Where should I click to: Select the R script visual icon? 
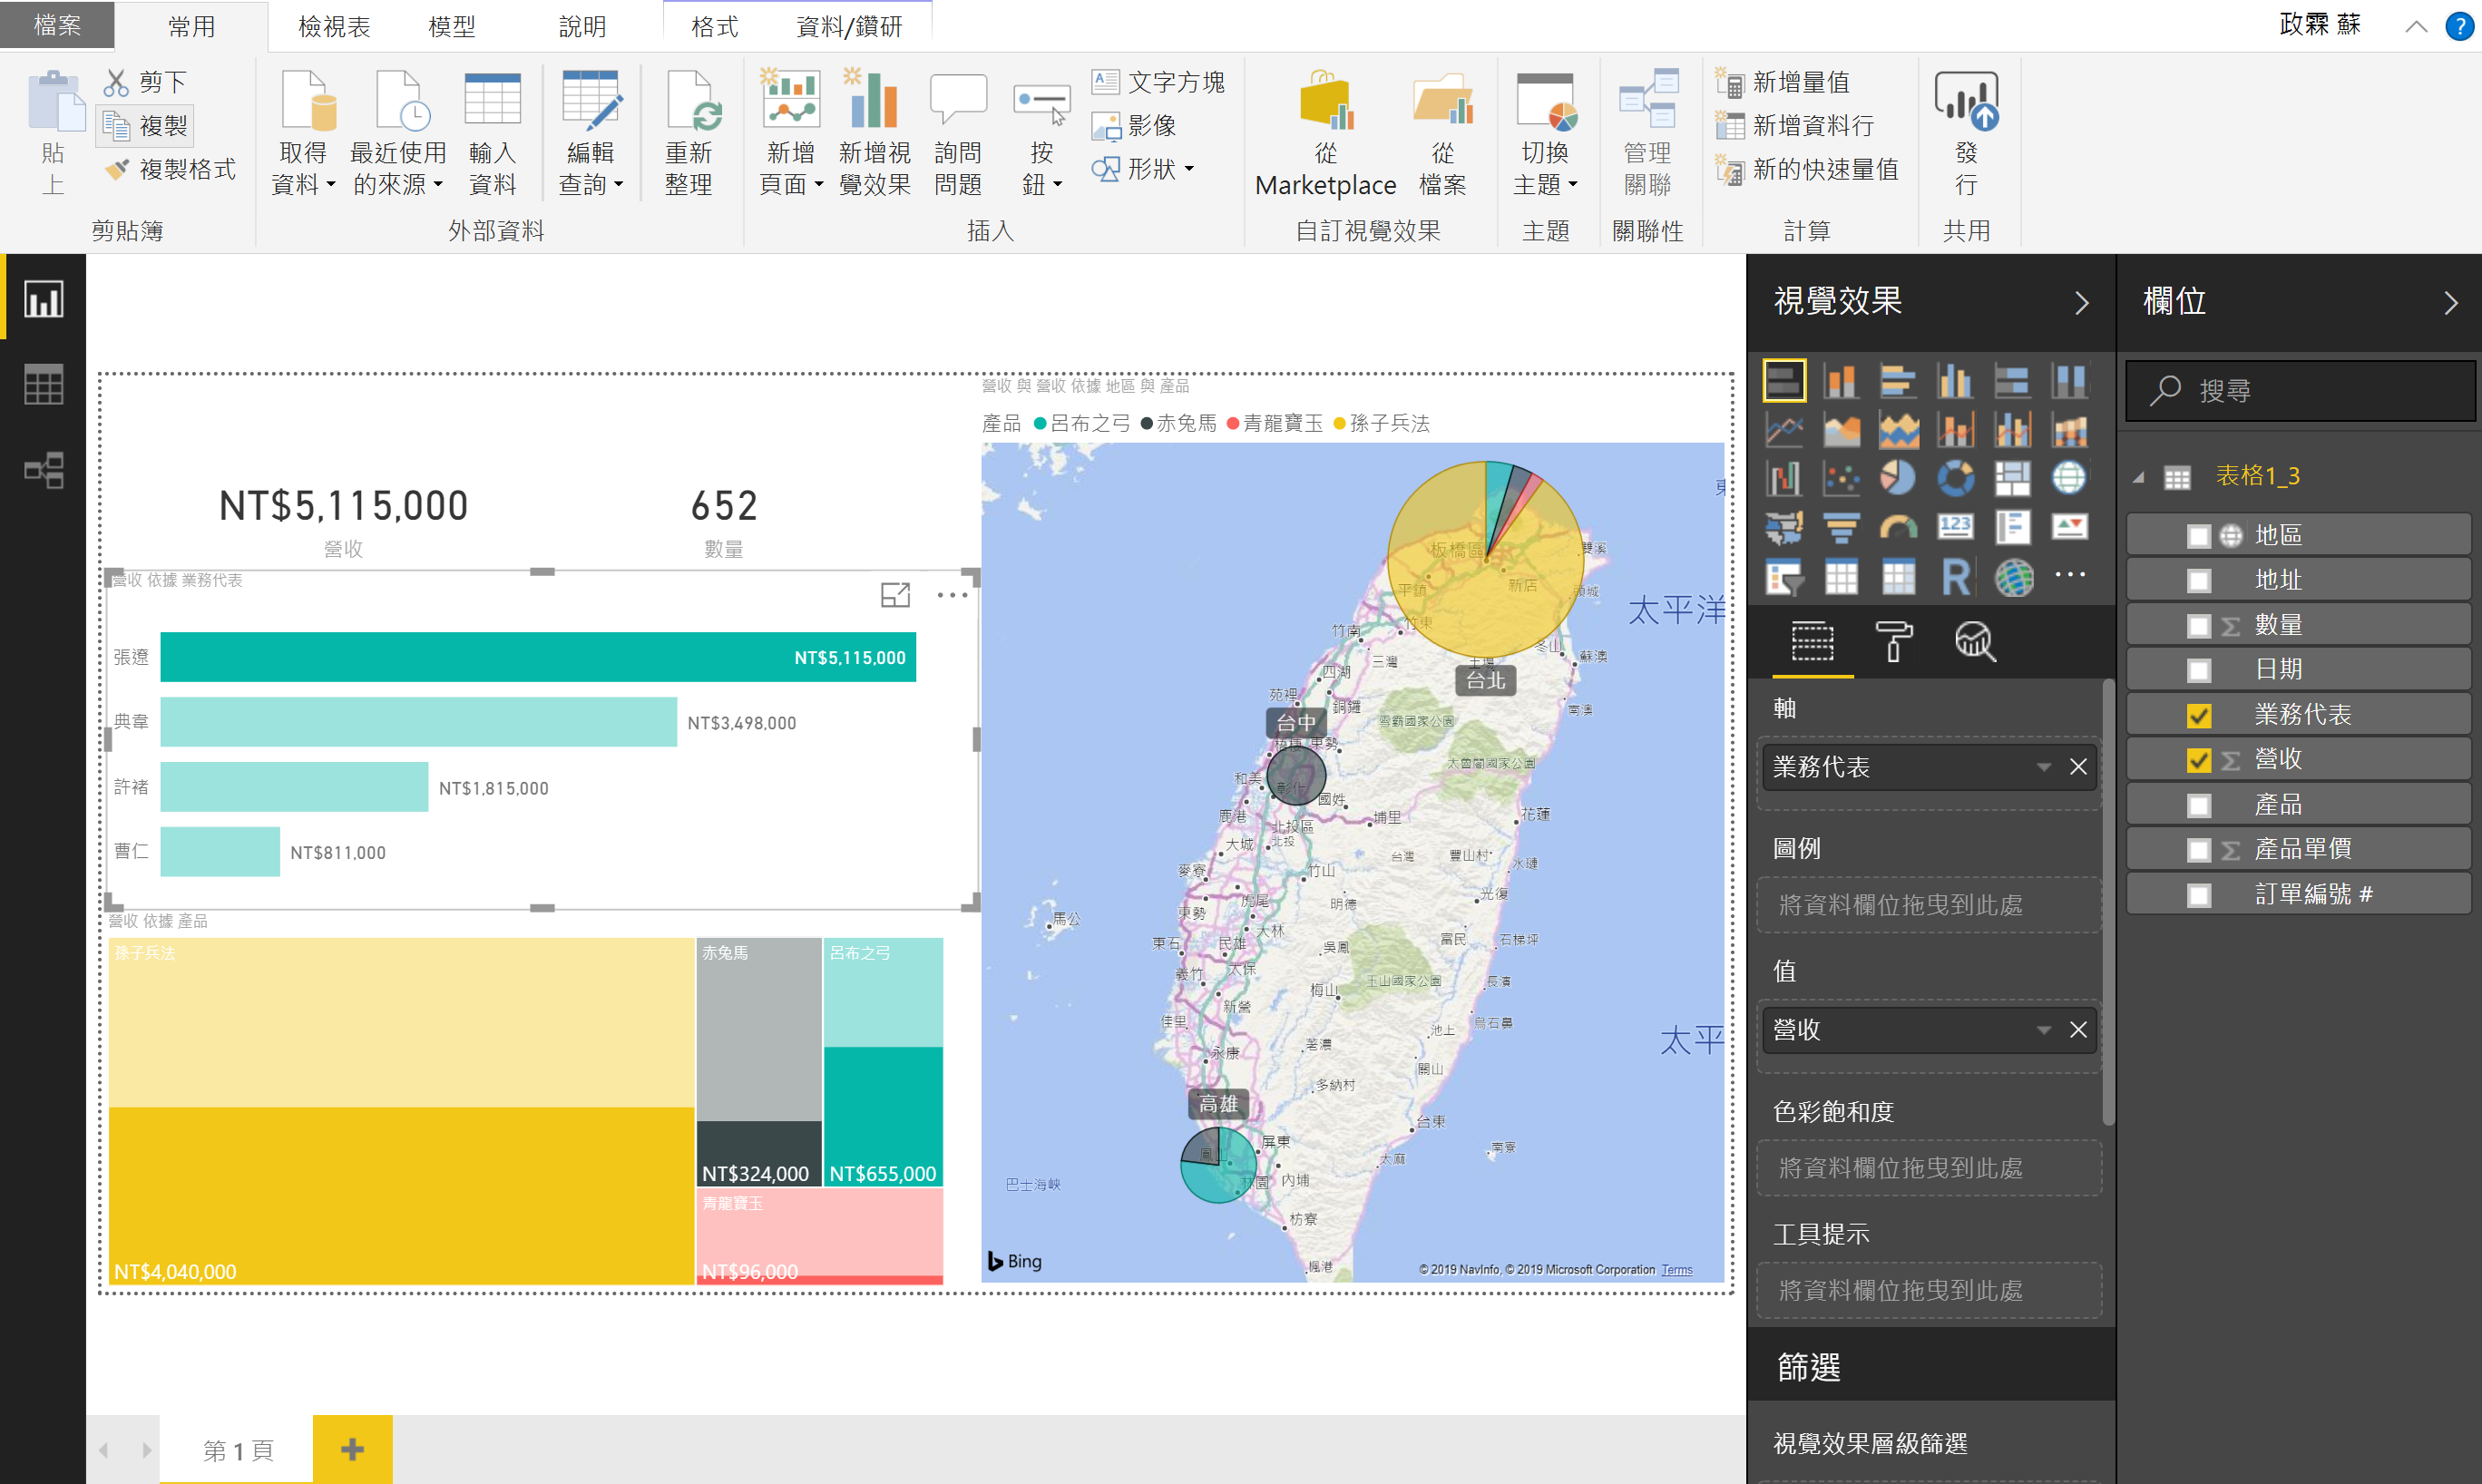point(1955,577)
